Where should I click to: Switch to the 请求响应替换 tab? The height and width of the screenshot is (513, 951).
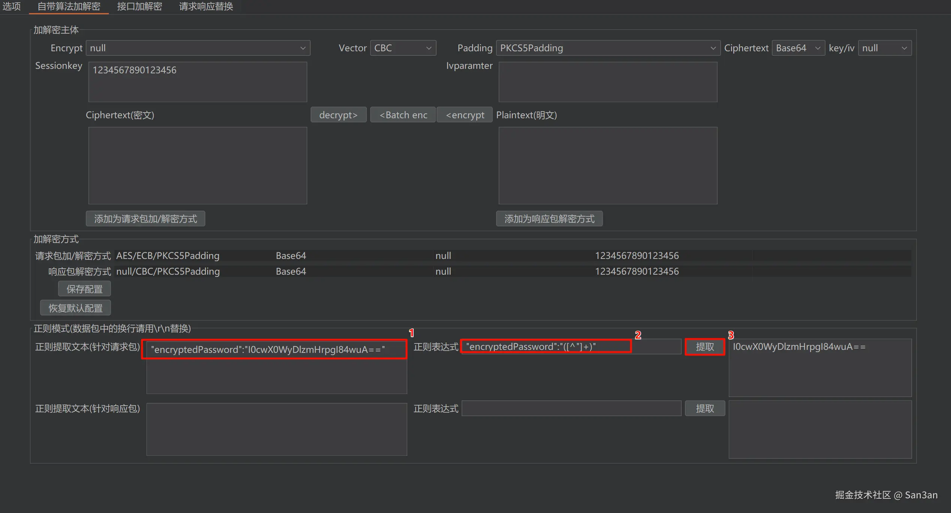coord(206,6)
